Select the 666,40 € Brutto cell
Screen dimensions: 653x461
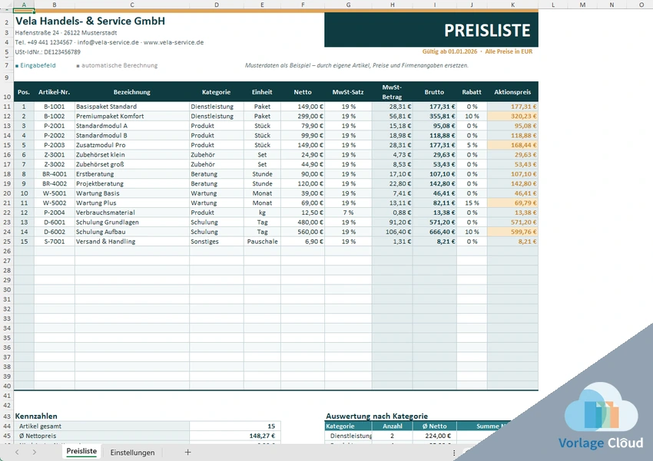click(435, 232)
